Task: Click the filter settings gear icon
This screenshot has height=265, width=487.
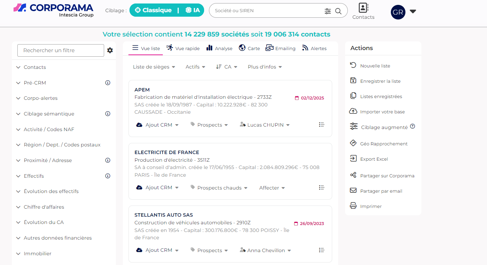Action: tap(110, 50)
